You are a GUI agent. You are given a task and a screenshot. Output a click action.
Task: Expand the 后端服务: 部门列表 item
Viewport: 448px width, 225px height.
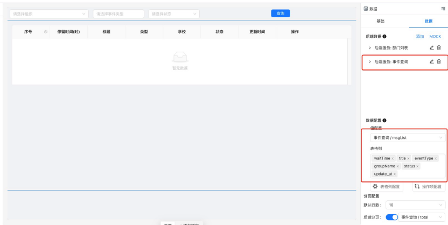(369, 49)
